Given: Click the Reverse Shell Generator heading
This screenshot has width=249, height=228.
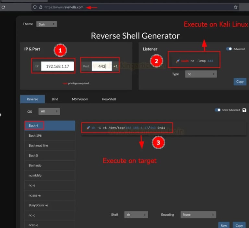Looking at the screenshot, I should pos(135,36).
